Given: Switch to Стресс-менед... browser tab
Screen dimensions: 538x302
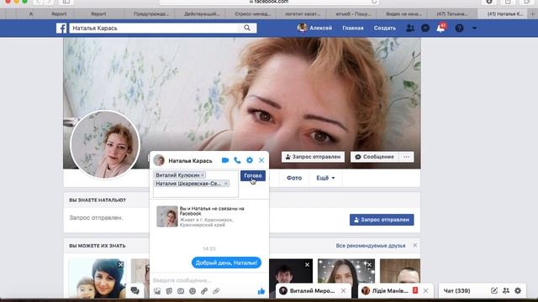Looking at the screenshot, I should pyautogui.click(x=252, y=14).
